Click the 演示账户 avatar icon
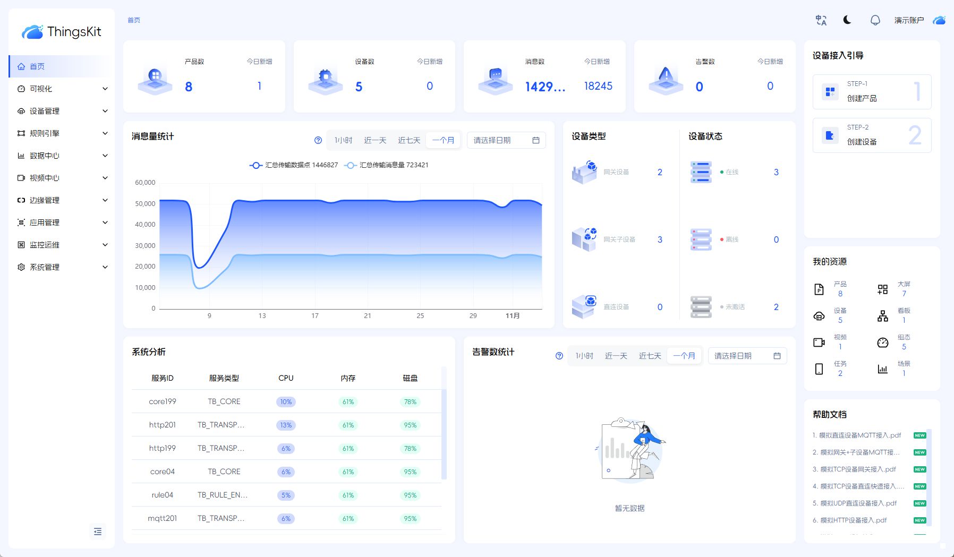954x557 pixels. click(x=939, y=20)
